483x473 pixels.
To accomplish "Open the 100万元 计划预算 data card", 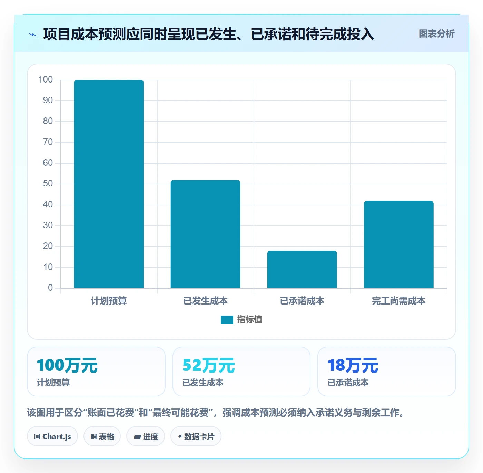I will click(96, 371).
